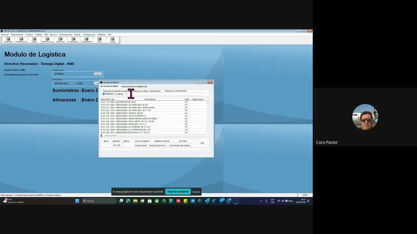Open Ficha de Catastro
The image size is (417, 234).
[142, 141]
